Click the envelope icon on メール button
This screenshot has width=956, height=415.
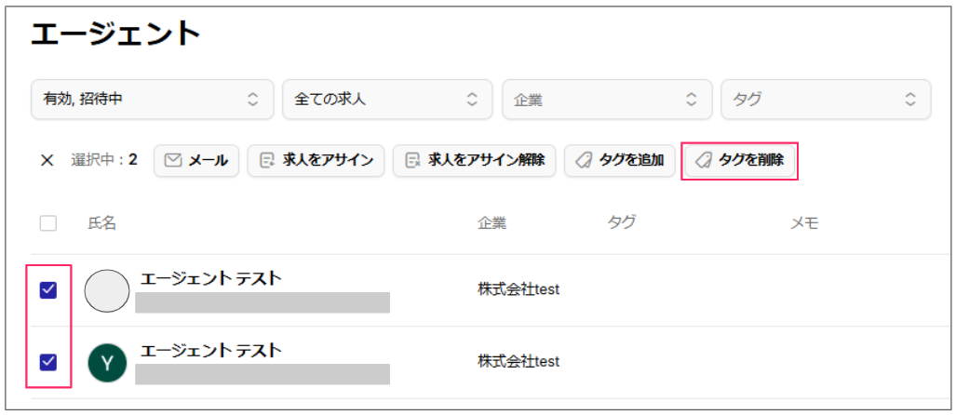174,160
